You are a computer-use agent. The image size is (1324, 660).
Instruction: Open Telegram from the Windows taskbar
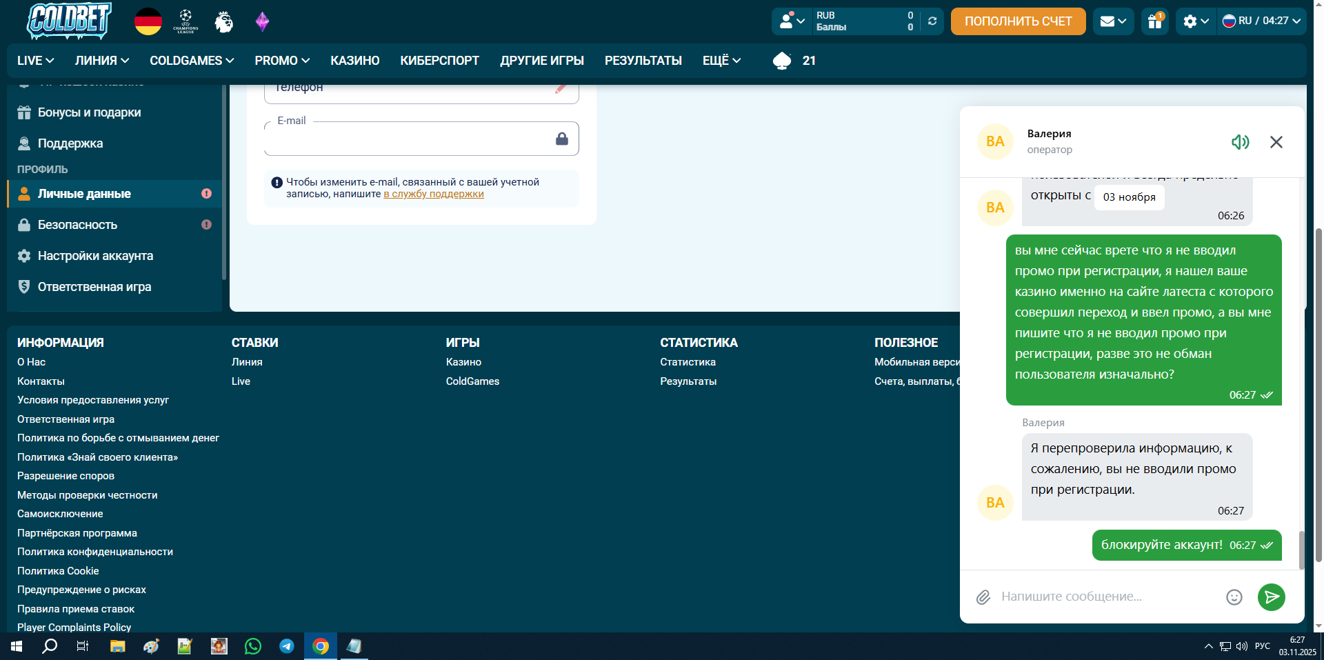pos(286,646)
